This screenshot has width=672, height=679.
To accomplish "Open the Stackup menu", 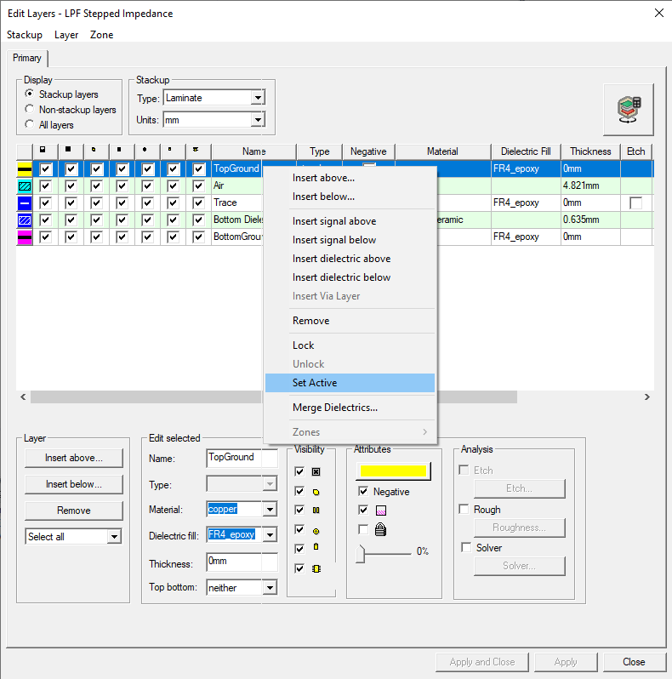I will click(25, 35).
